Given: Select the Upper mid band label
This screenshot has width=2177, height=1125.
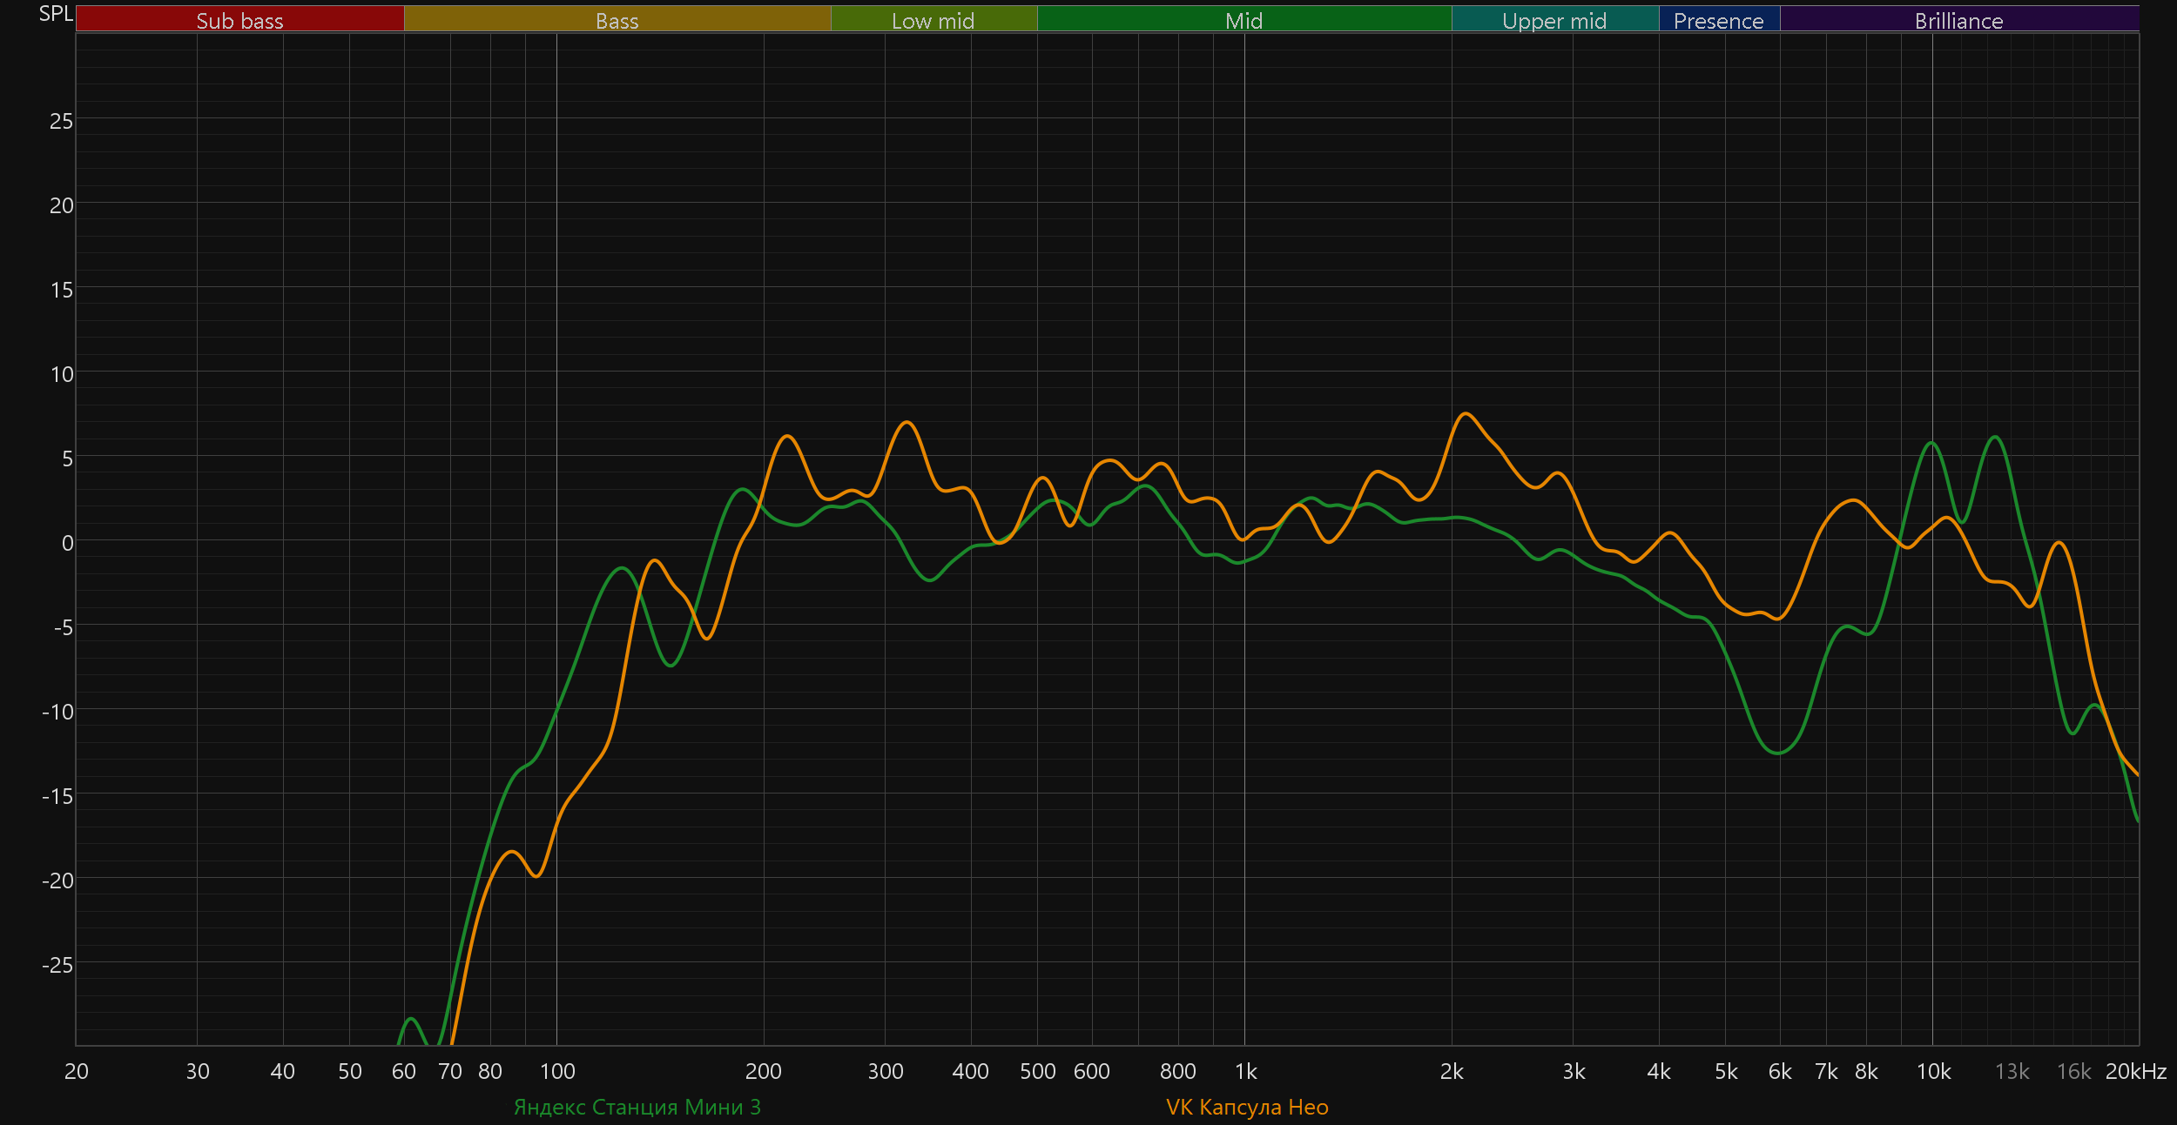Looking at the screenshot, I should 1554,20.
